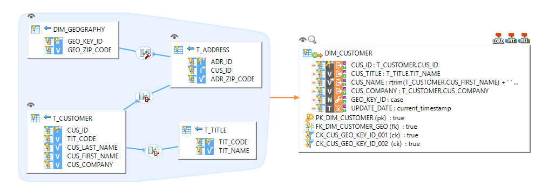The height and width of the screenshot is (195, 549).
Task: Click the INT. integration step icon
Action: point(512,38)
